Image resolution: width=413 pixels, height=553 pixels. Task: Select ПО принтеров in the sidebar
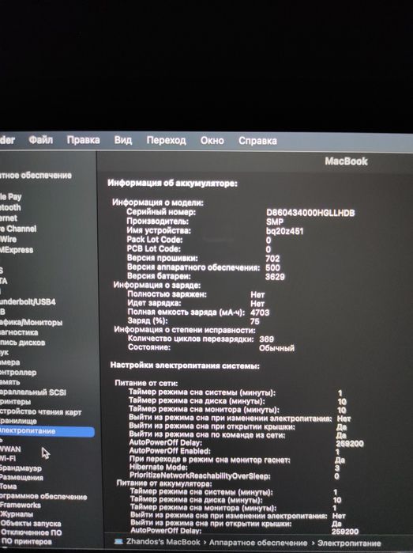point(26,541)
